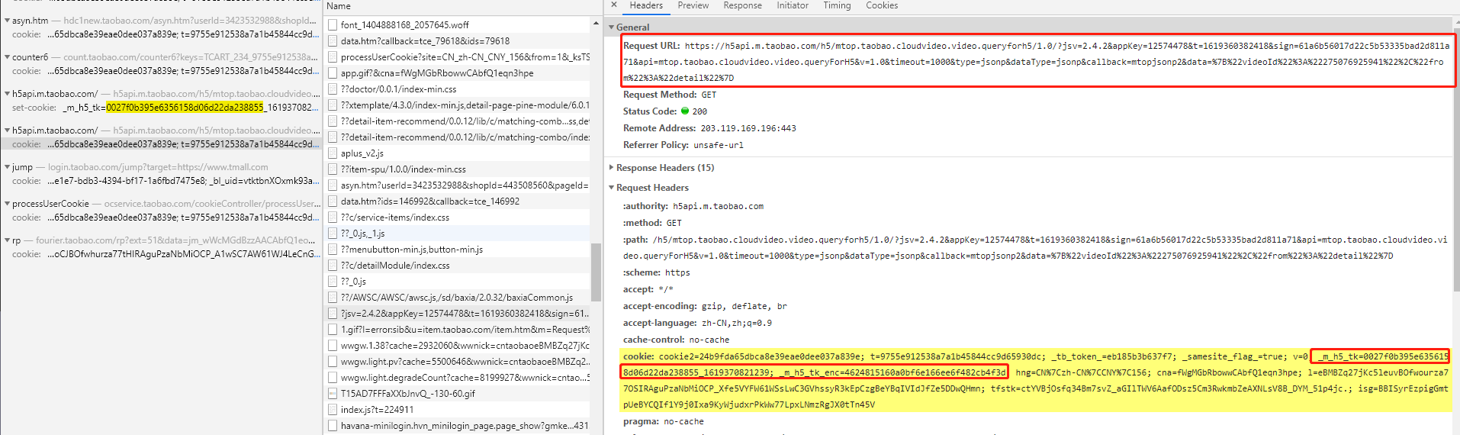
Task: Open the Cookies tab
Action: [882, 5]
